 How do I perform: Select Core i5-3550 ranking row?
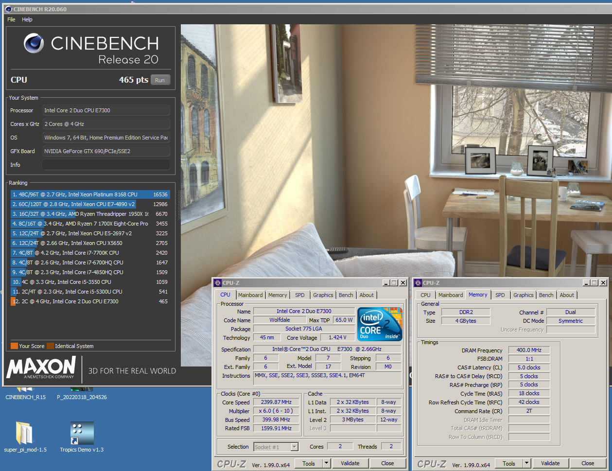pyautogui.click(x=90, y=282)
